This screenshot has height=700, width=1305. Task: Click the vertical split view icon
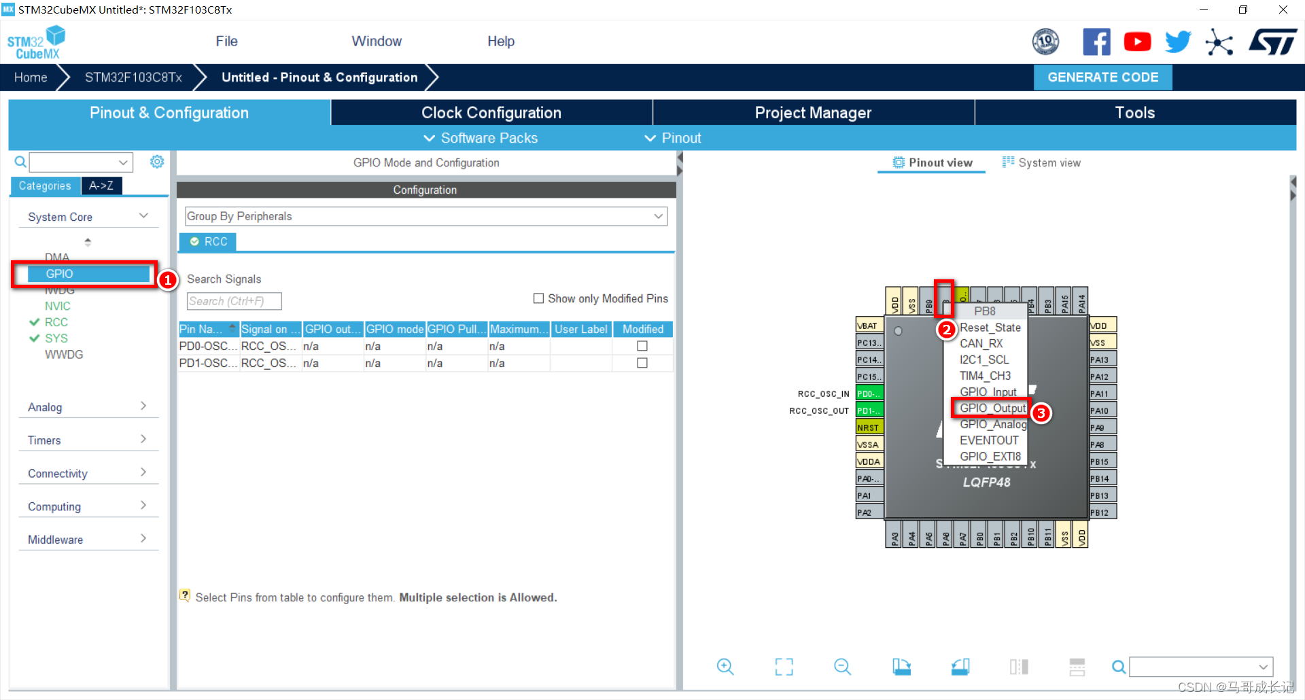[x=1019, y=667]
